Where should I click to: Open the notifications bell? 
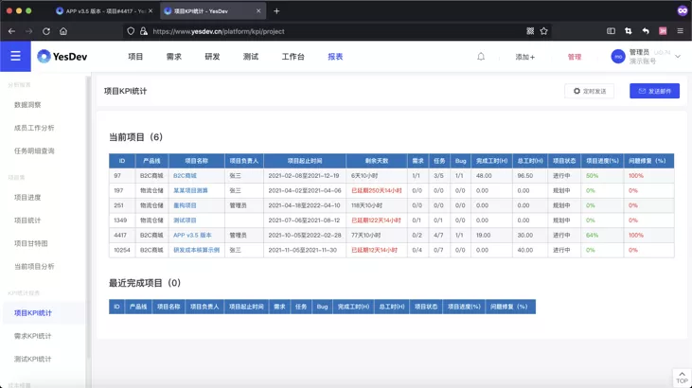pos(481,57)
